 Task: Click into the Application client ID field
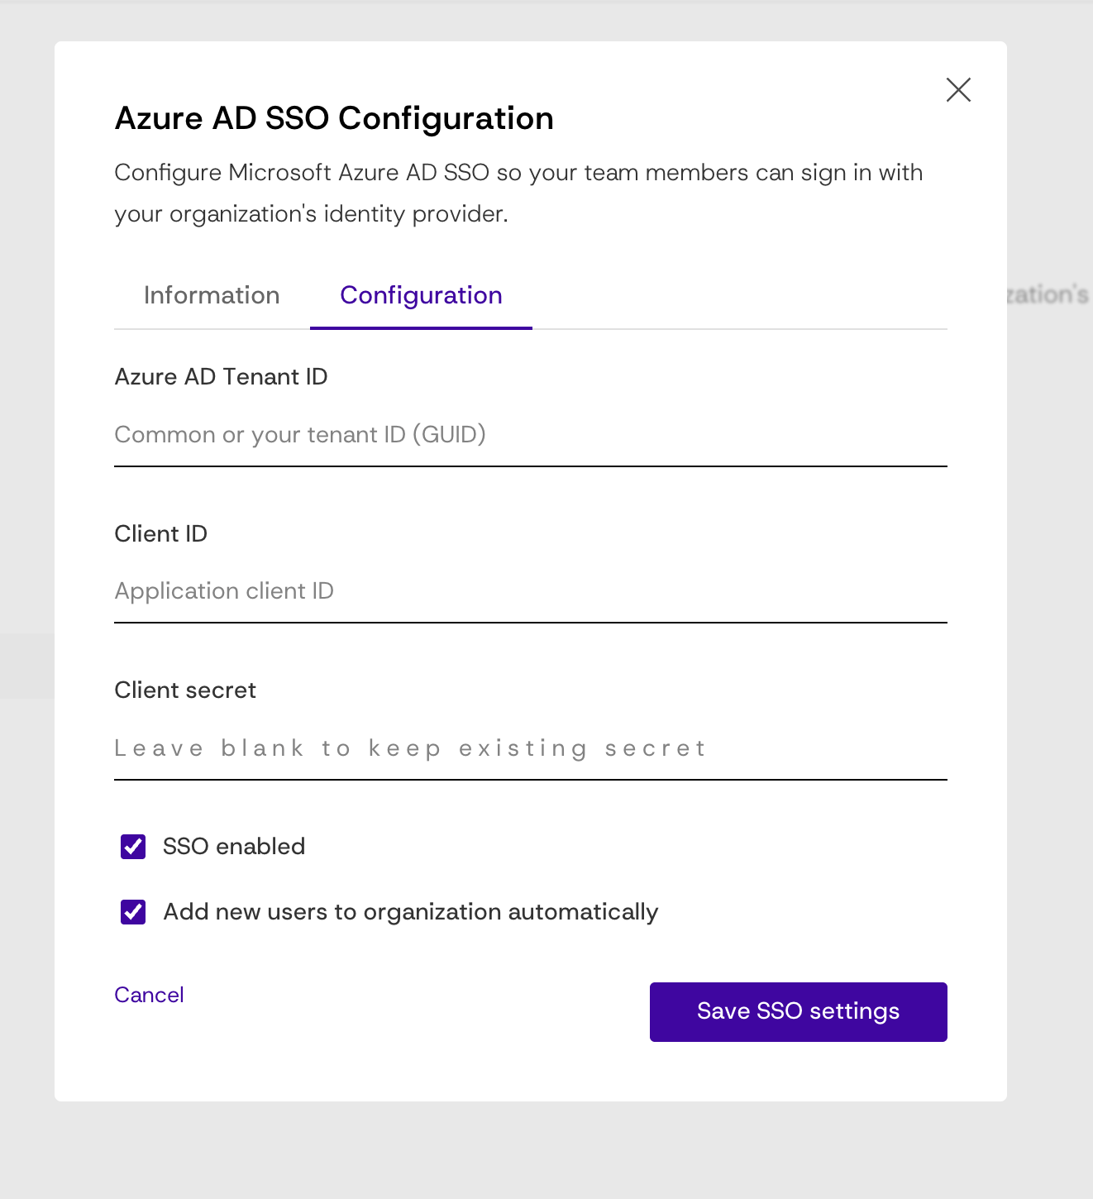[x=531, y=591]
